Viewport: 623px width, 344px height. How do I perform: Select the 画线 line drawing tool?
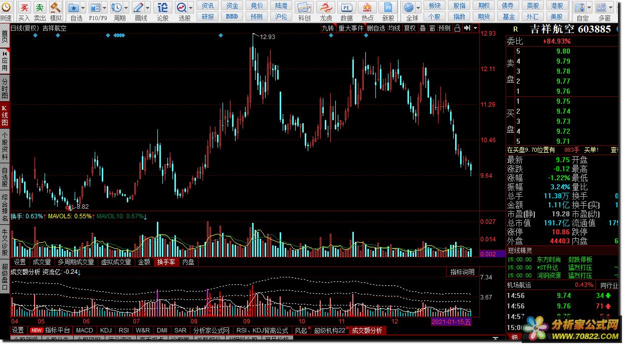pyautogui.click(x=138, y=8)
